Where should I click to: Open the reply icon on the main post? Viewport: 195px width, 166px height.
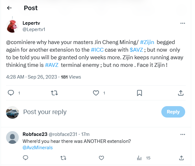tap(11, 93)
